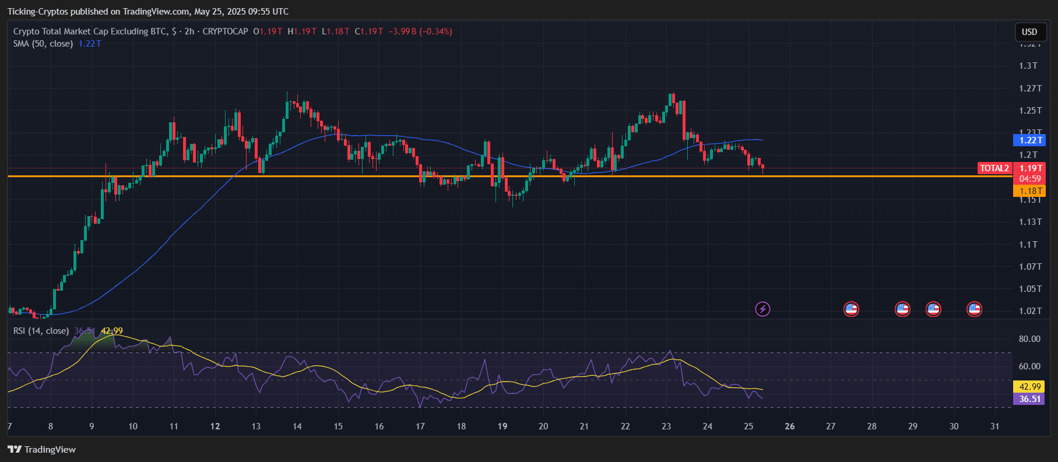Click the 04:59 bar countdown timer

(1030, 179)
